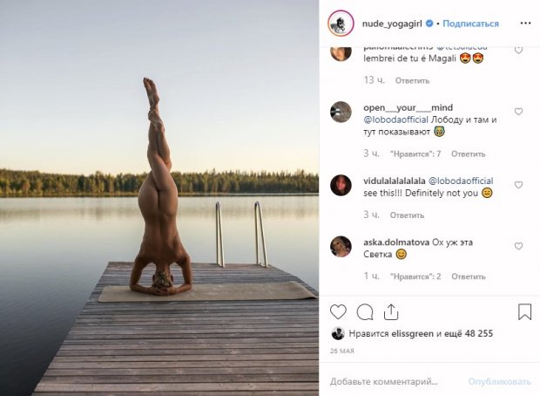540x396 pixels.
Task: Open the post author's profile avatar
Action: [x=341, y=24]
